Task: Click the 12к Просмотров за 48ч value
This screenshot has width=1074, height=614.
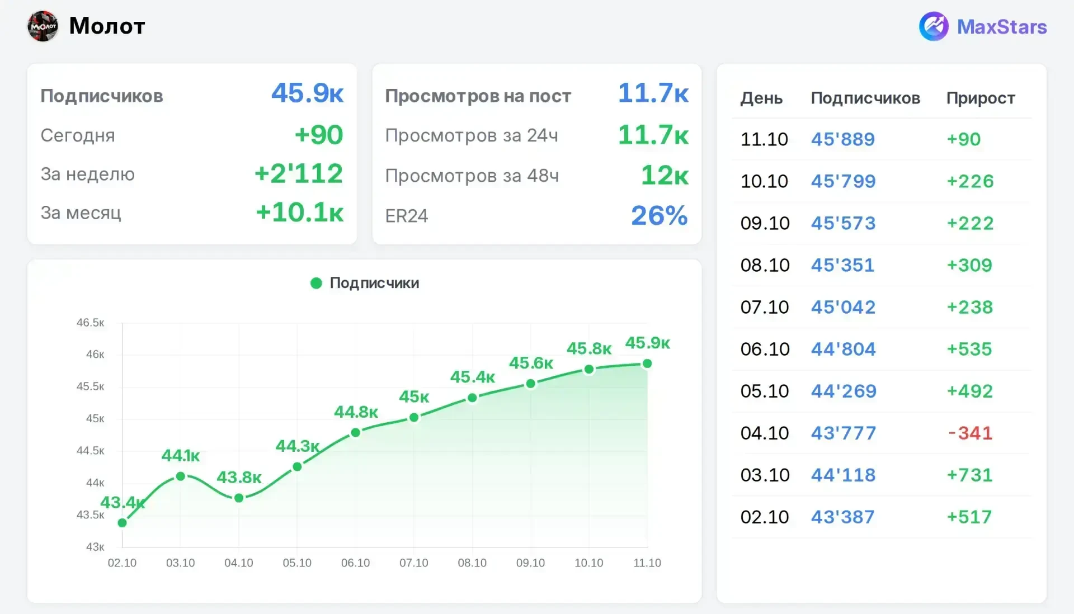Action: [665, 175]
